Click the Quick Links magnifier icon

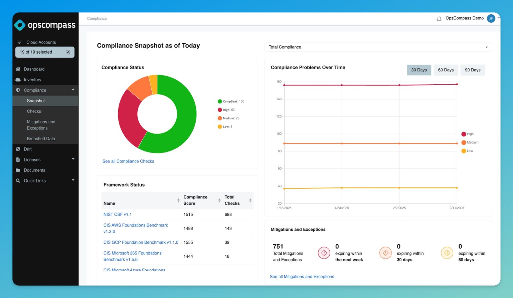pyautogui.click(x=18, y=180)
